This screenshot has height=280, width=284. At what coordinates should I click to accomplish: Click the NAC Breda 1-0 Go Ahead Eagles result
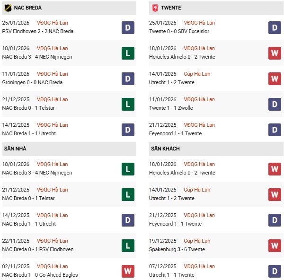[40, 275]
